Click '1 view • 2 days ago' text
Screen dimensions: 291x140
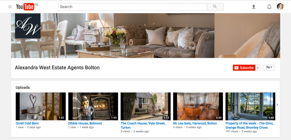pyautogui.click(x=28, y=127)
